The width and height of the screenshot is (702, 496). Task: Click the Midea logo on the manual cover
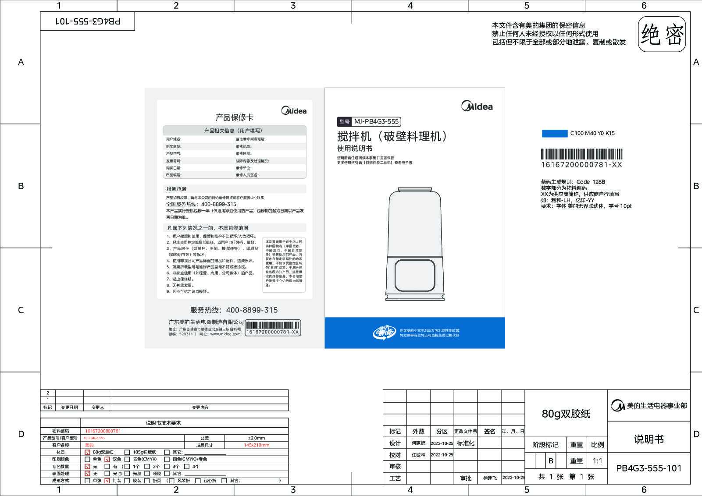(x=477, y=106)
